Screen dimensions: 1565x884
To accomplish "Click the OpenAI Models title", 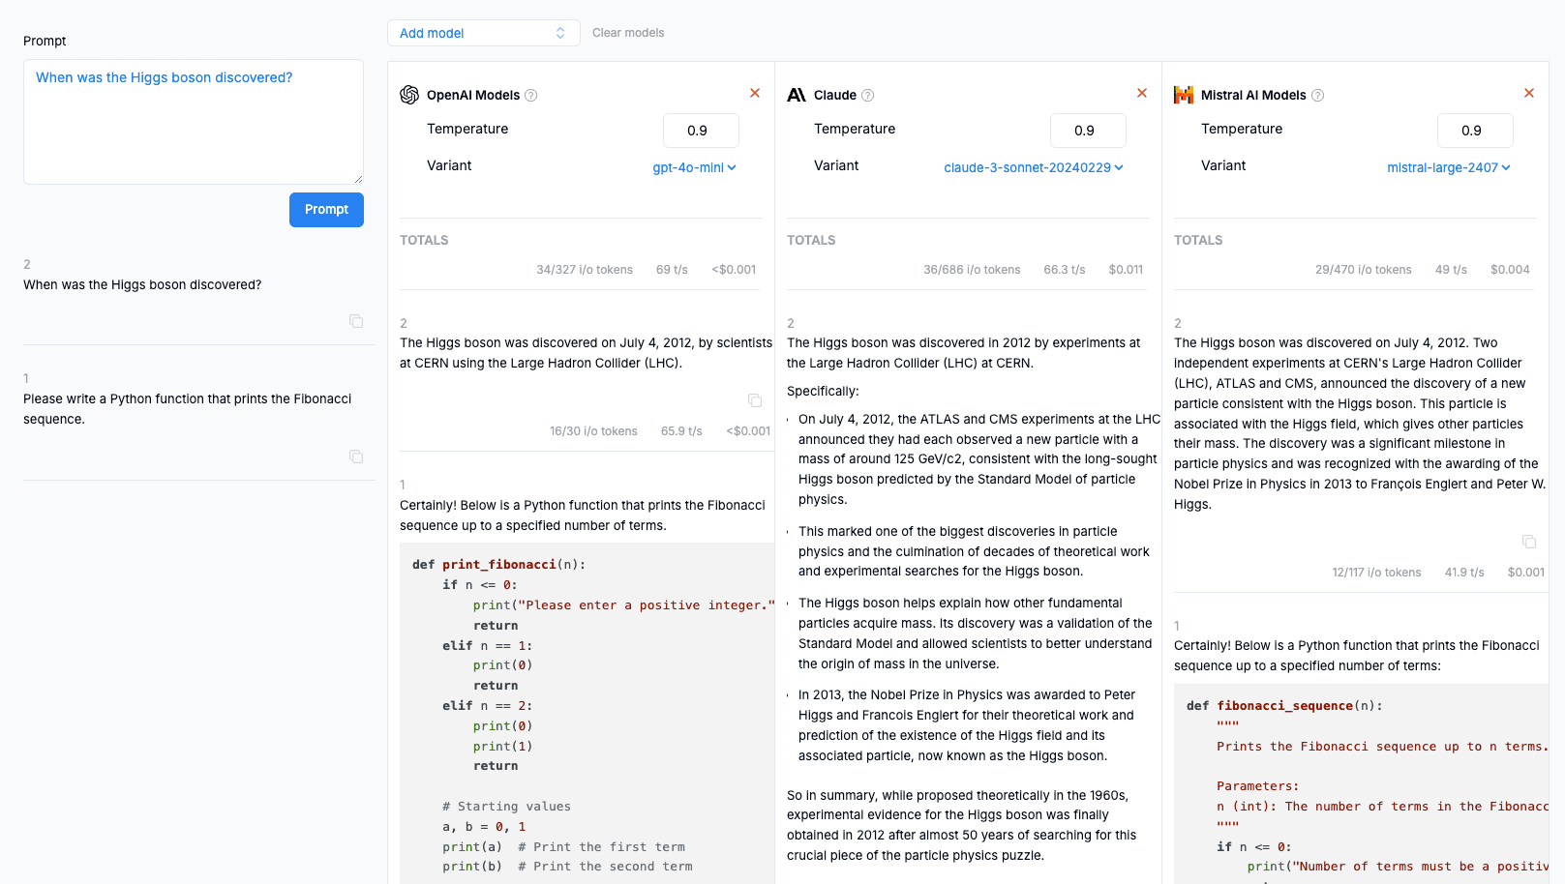I will coord(473,95).
